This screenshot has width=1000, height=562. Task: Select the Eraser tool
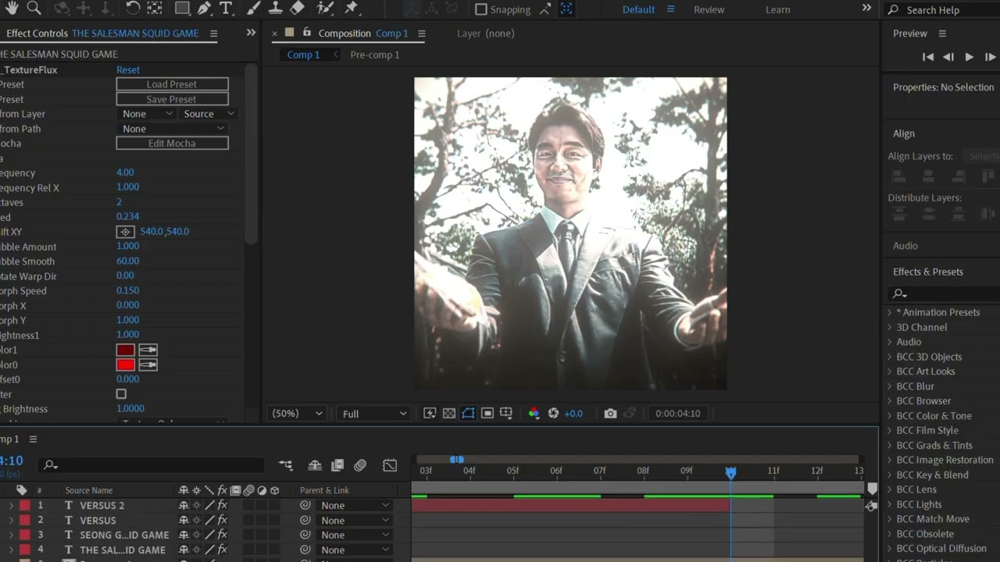(297, 9)
